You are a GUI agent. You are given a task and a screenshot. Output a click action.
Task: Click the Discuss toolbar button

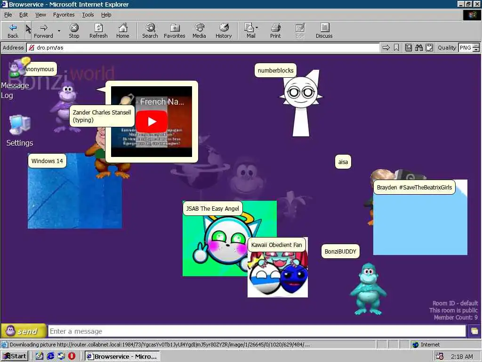click(x=324, y=31)
